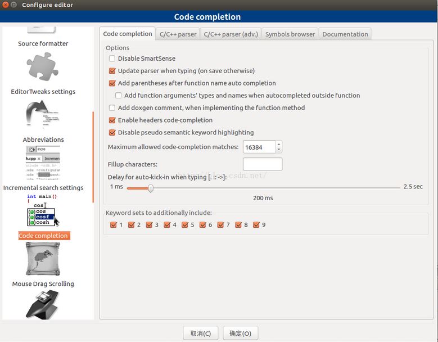The height and width of the screenshot is (342, 438).
Task: Uncheck keyword set 1
Action: [114, 225]
